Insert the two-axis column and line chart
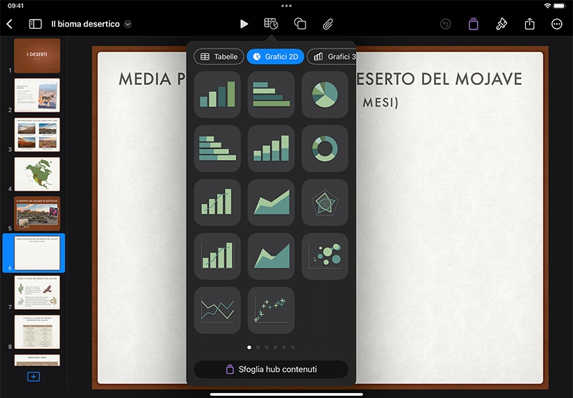573x398 pixels. point(218,256)
